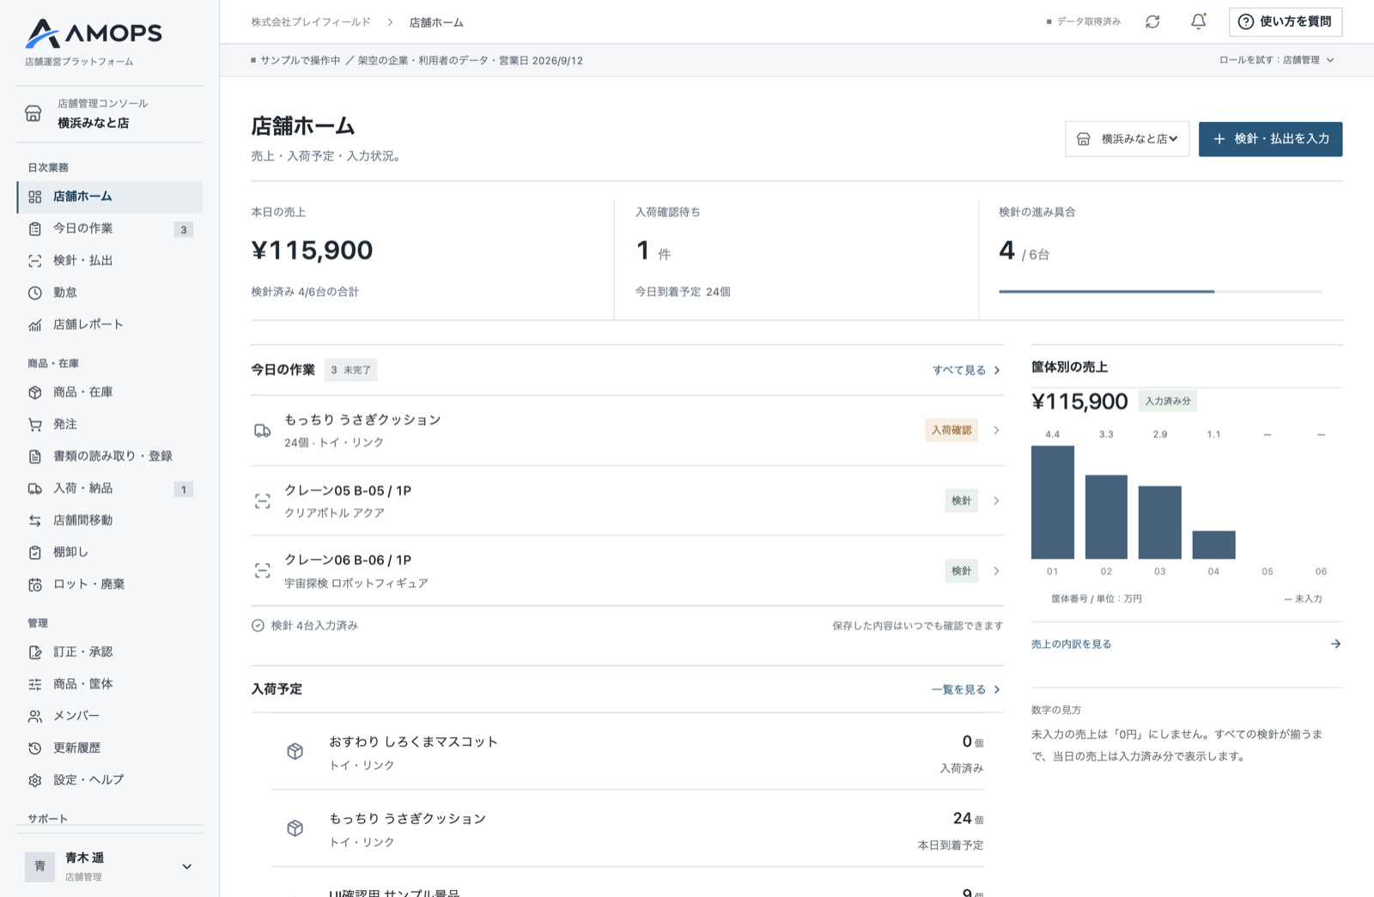Click the truck icon for もっちり うさぎクッション task
The image size is (1374, 897).
[x=263, y=431]
